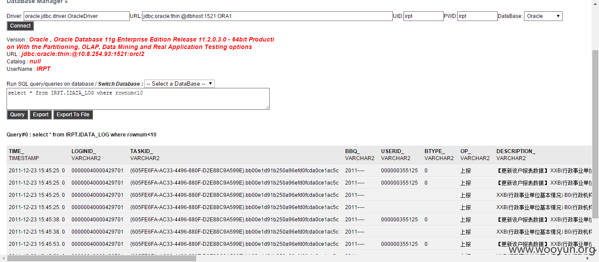Click the first row's 上报 OP cell
The height and width of the screenshot is (262, 599).
(466, 171)
